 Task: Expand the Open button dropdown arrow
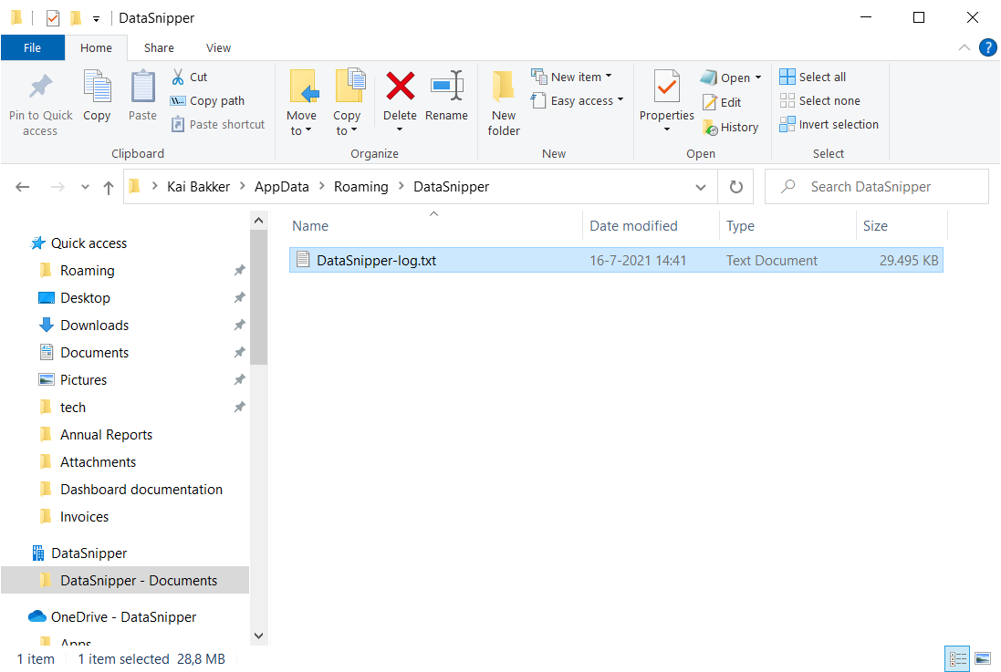point(758,78)
